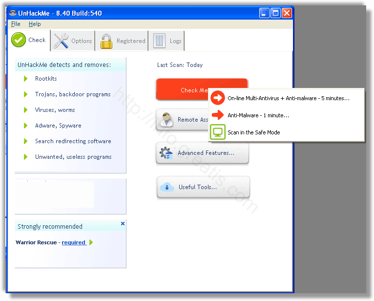Click the green monitor Safe Mode icon
The height and width of the screenshot is (301, 374).
click(218, 132)
